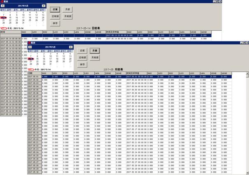Go to previous month in daily report calendar
The width and height of the screenshot is (249, 175).
click(2, 6)
